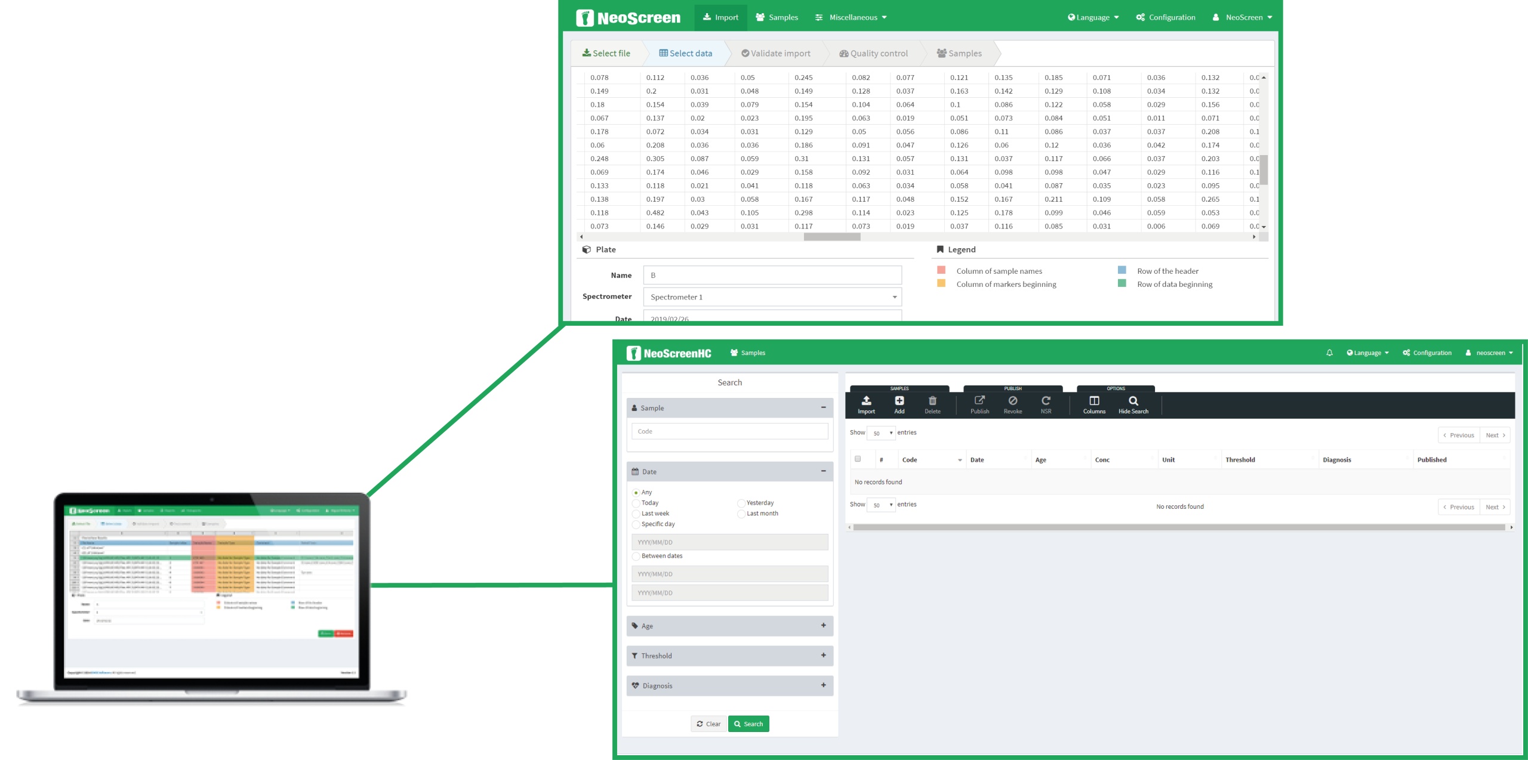
Task: Select the Today date radio button
Action: coord(636,503)
